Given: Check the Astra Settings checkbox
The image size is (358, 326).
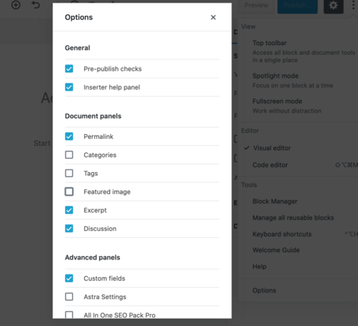Looking at the screenshot, I should 69,297.
